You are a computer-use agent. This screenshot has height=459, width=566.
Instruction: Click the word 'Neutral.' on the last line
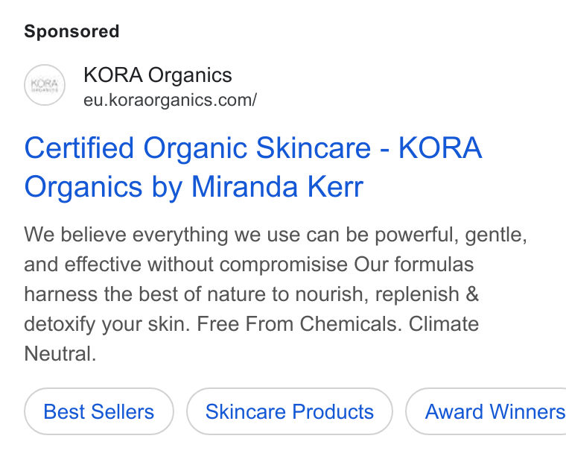pos(60,353)
